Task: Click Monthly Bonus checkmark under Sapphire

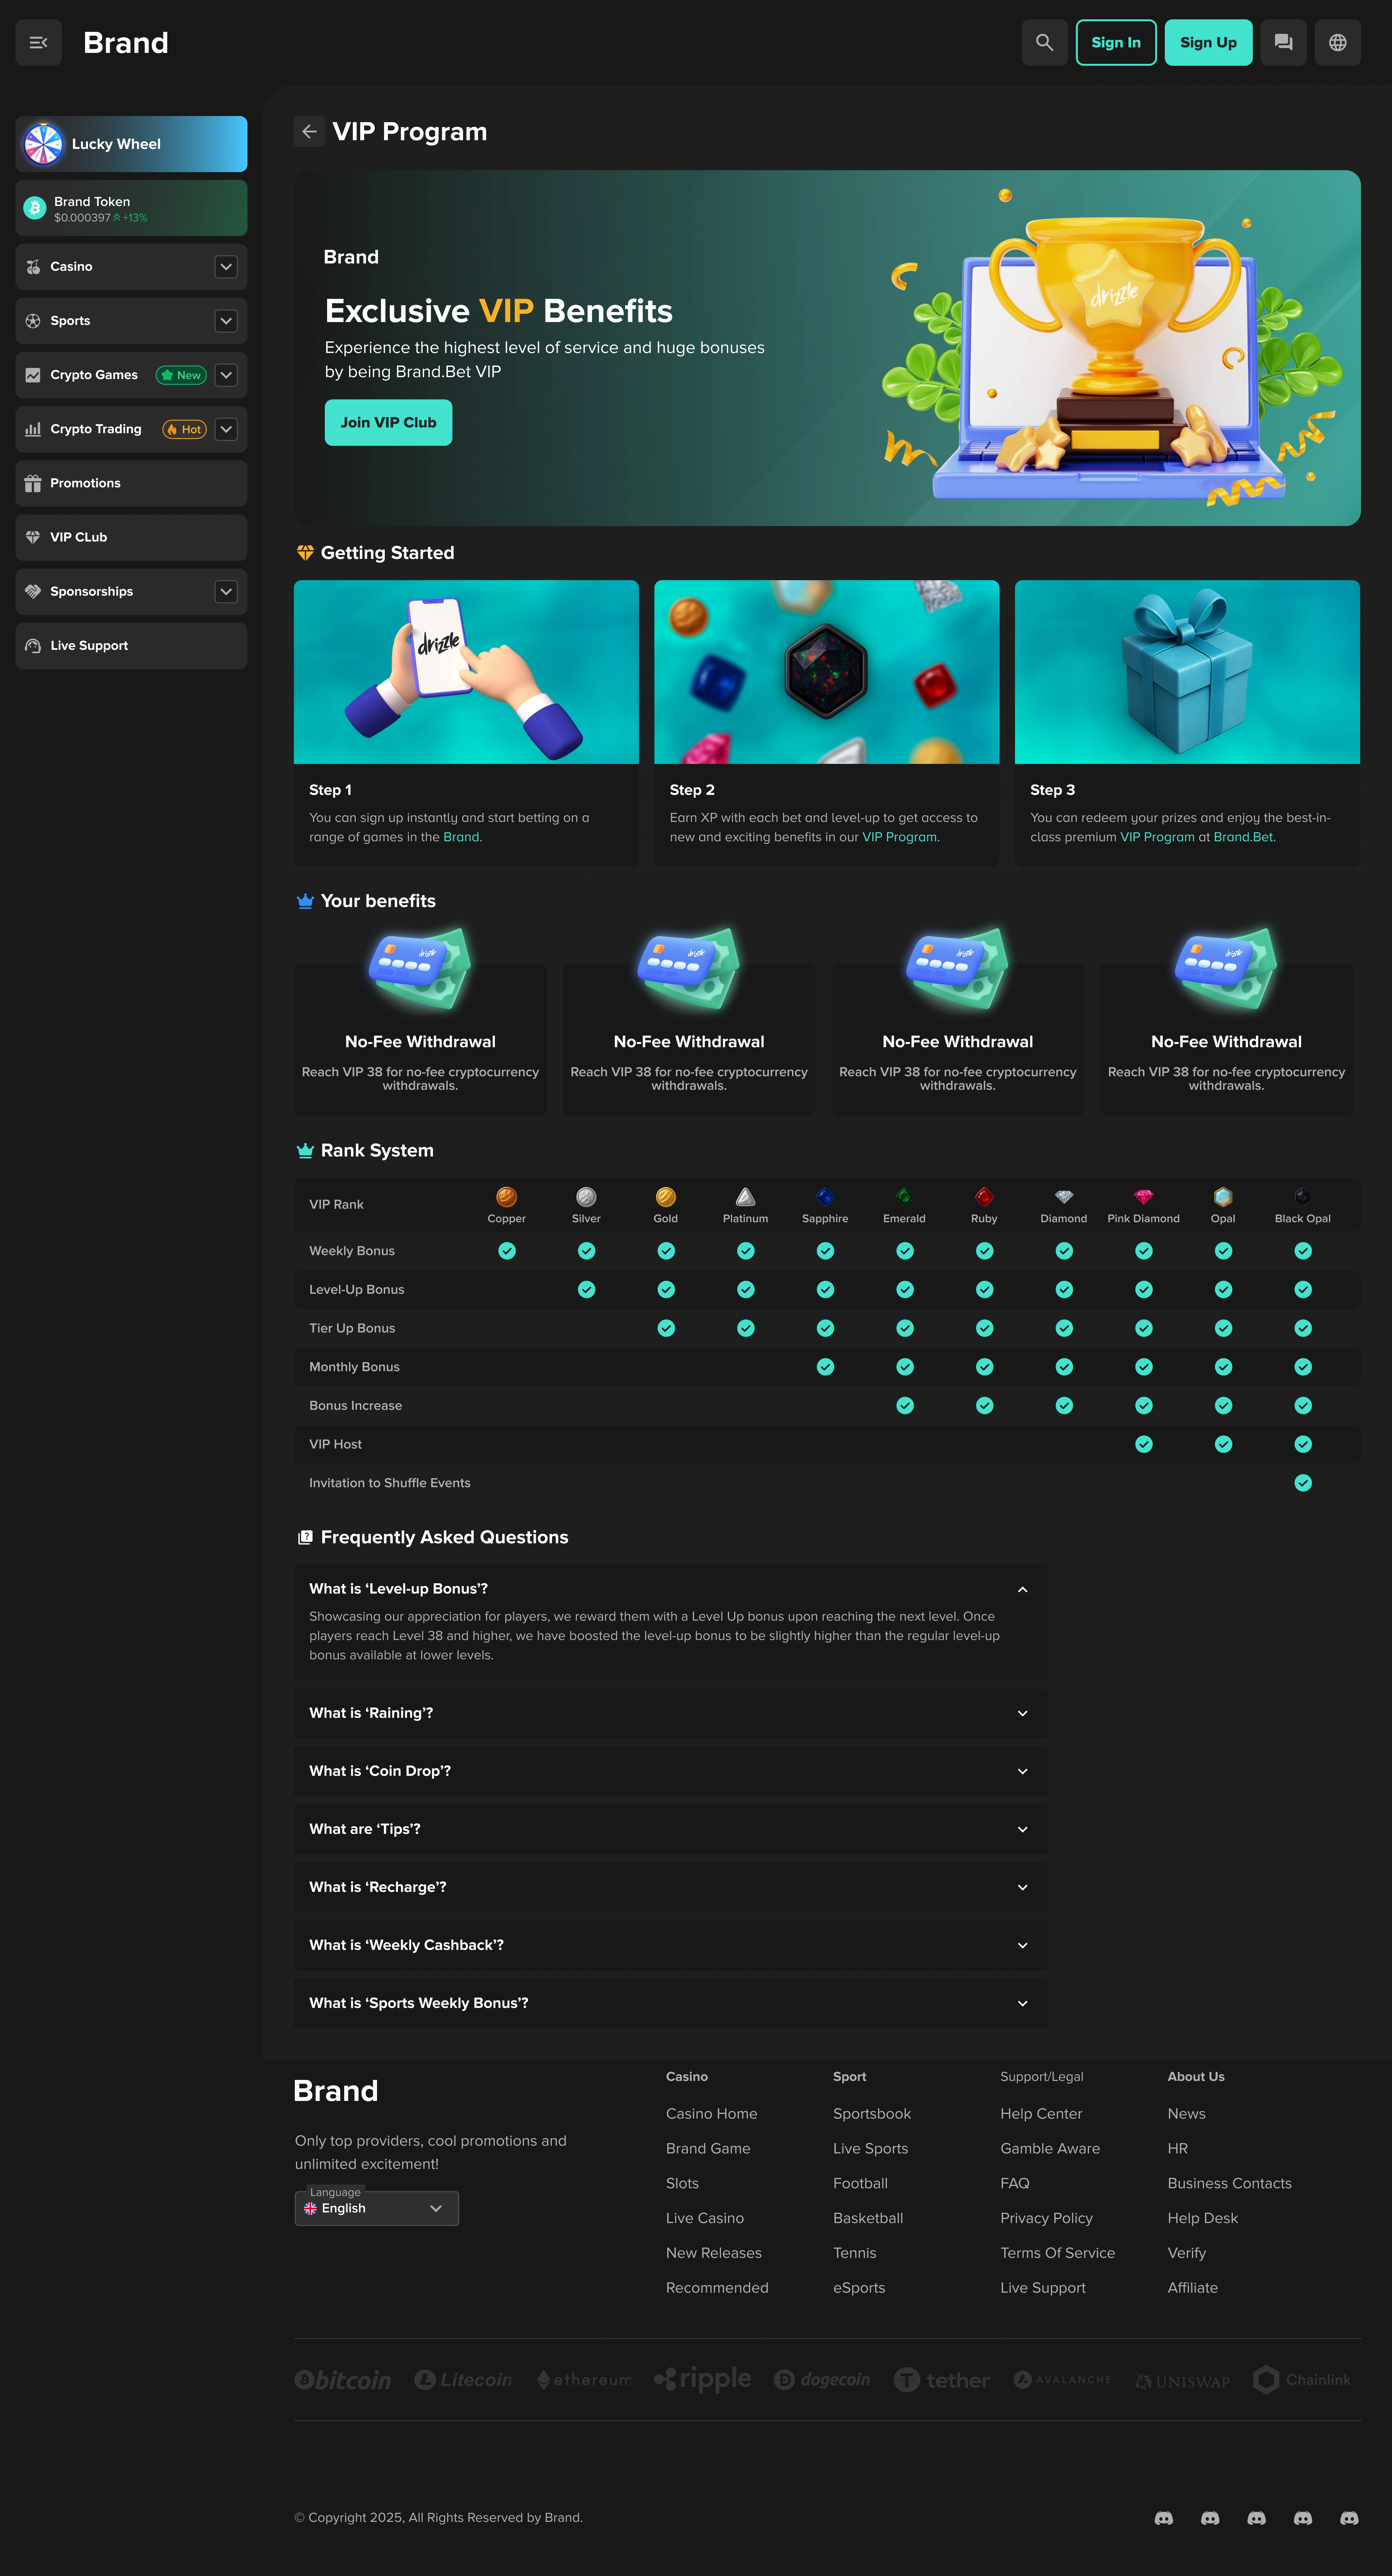Action: coord(825,1367)
